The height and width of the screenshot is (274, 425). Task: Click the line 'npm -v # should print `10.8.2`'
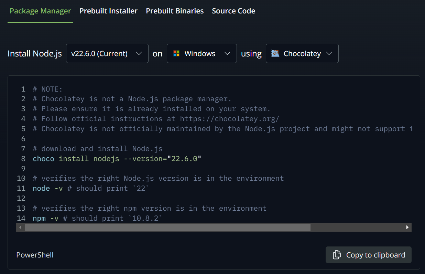[x=97, y=218]
